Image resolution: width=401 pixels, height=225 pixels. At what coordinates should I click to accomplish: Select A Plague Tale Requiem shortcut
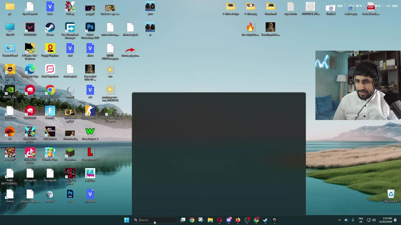tap(30, 52)
